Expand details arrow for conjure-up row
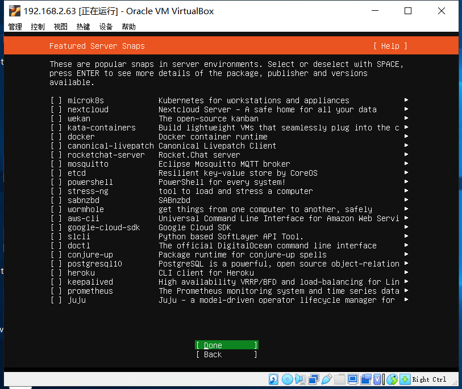The width and height of the screenshot is (462, 389). click(x=406, y=255)
